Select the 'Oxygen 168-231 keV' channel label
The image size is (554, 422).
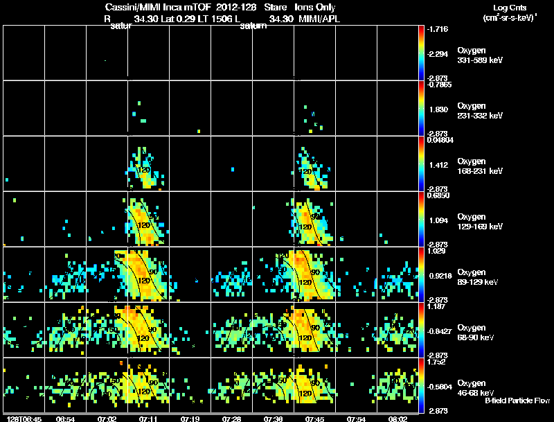(x=480, y=166)
